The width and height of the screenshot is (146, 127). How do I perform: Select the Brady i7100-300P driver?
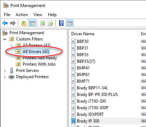pos(93,108)
